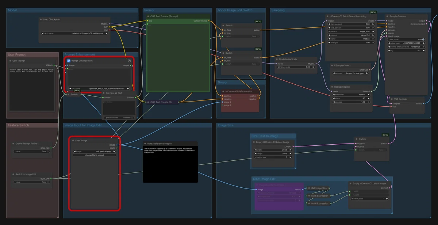Collapse the Load Checkpoint node via its dot
438x225 pixels.
(x=41, y=19)
